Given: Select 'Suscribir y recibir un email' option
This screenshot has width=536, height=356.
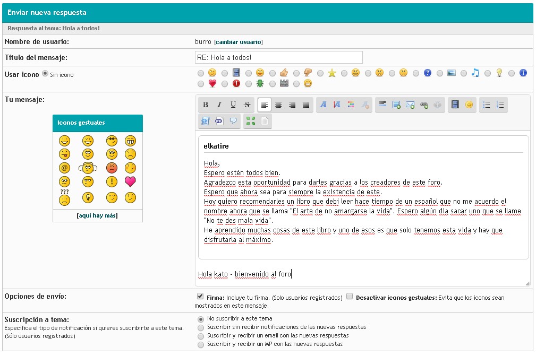Looking at the screenshot, I should click(200, 336).
